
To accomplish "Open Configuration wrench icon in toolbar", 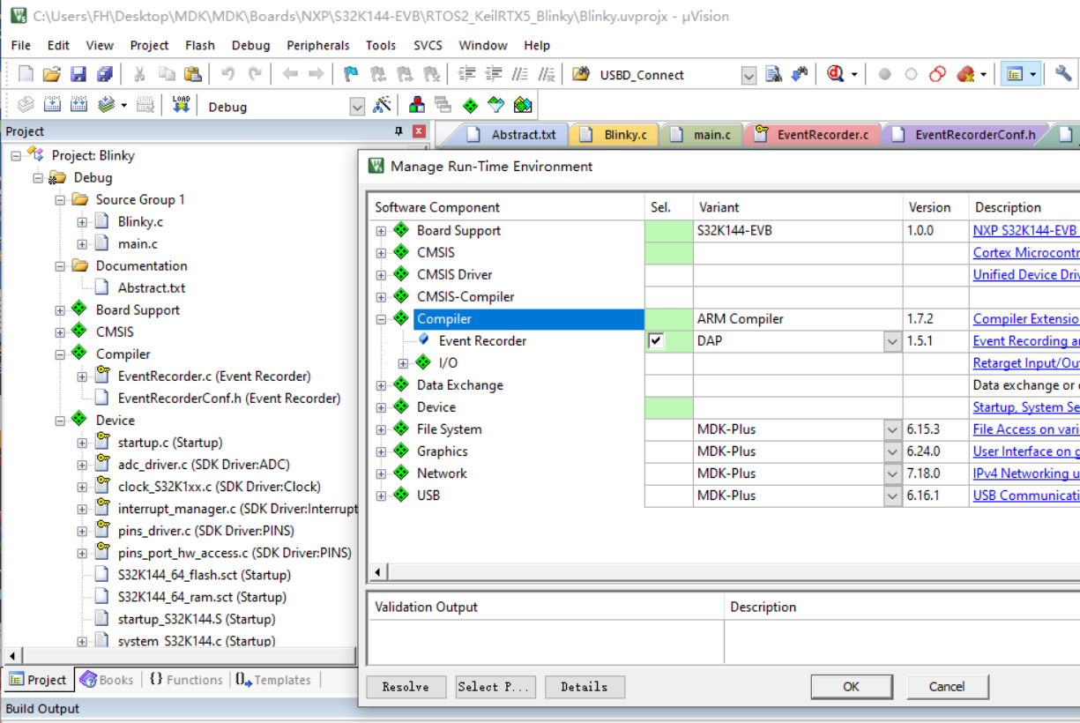I will point(1063,75).
